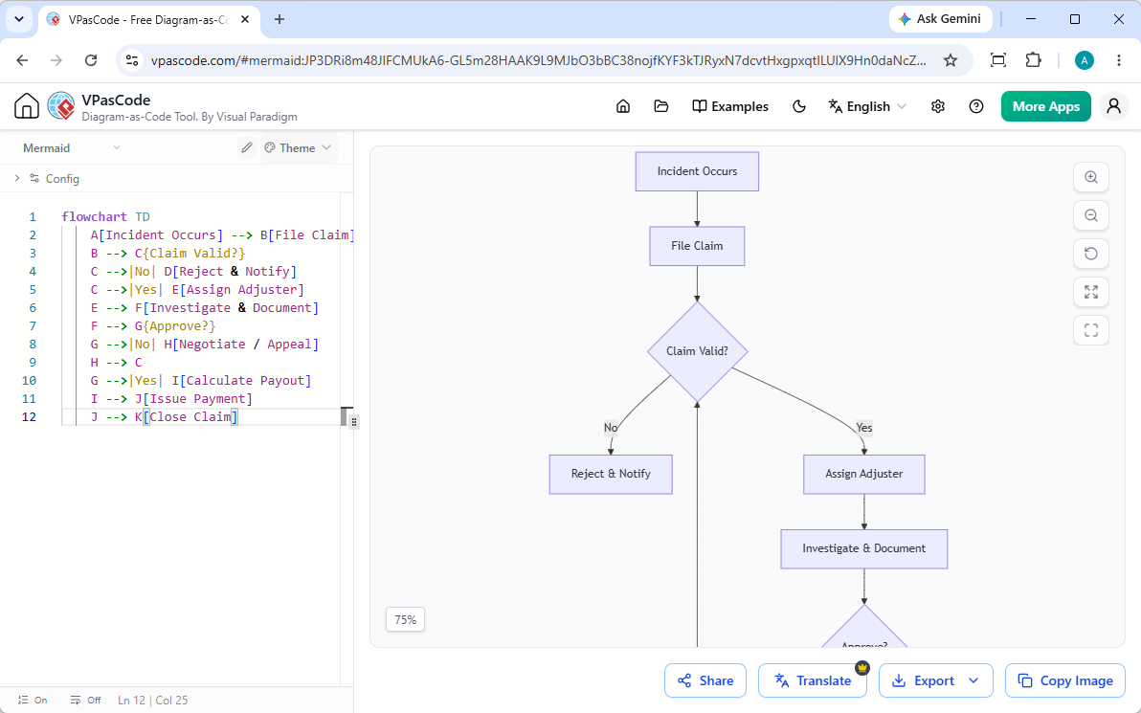Toggle word wrap Off in status bar
Viewport: 1141px width, 713px height.
click(x=86, y=700)
